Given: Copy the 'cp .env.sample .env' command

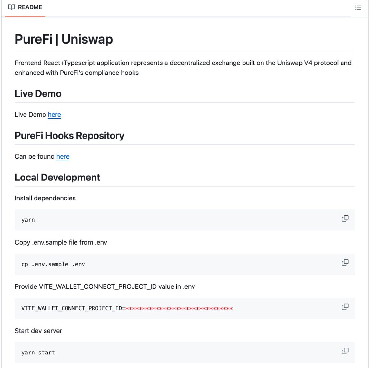Looking at the screenshot, I should point(345,263).
